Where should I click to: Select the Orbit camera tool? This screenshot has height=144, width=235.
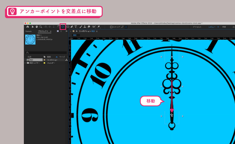pos(46,27)
